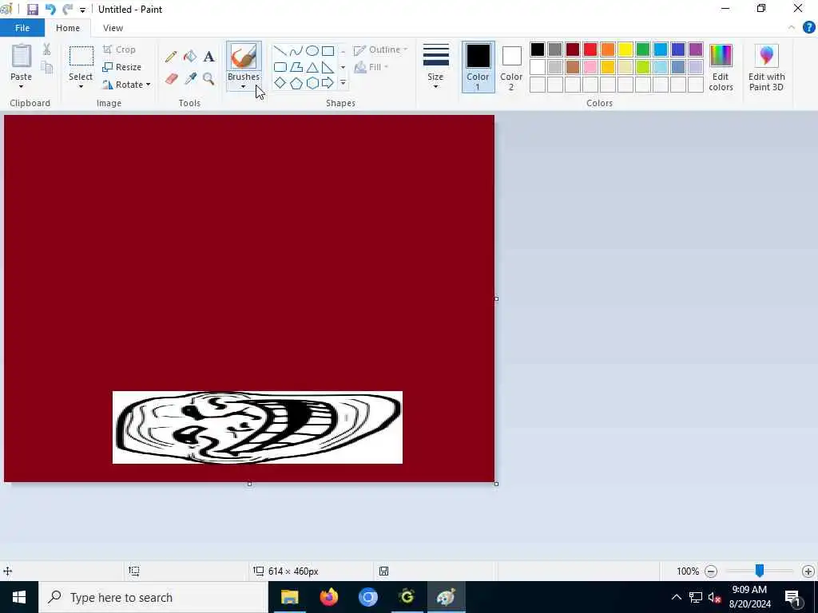Collapse the ribbon with the chevron
The width and height of the screenshot is (818, 613).
coord(792,28)
